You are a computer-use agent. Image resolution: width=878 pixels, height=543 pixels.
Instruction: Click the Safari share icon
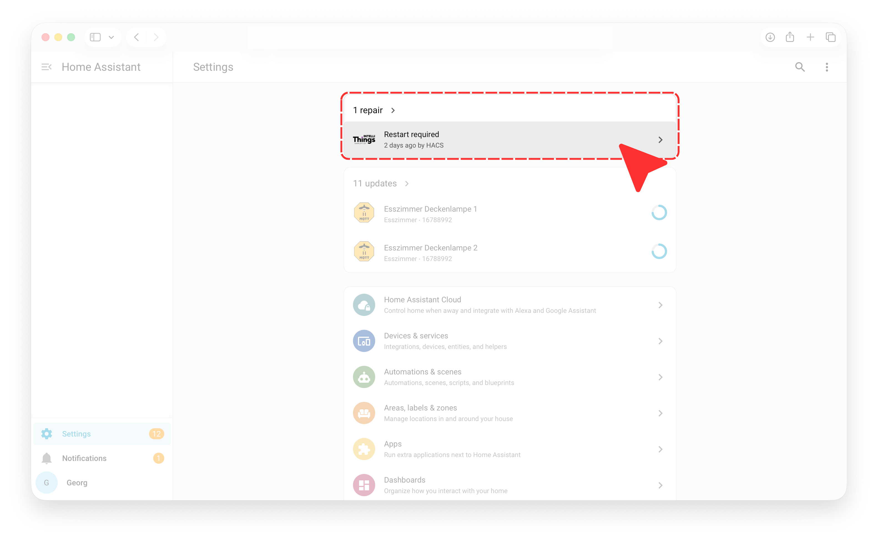tap(790, 37)
